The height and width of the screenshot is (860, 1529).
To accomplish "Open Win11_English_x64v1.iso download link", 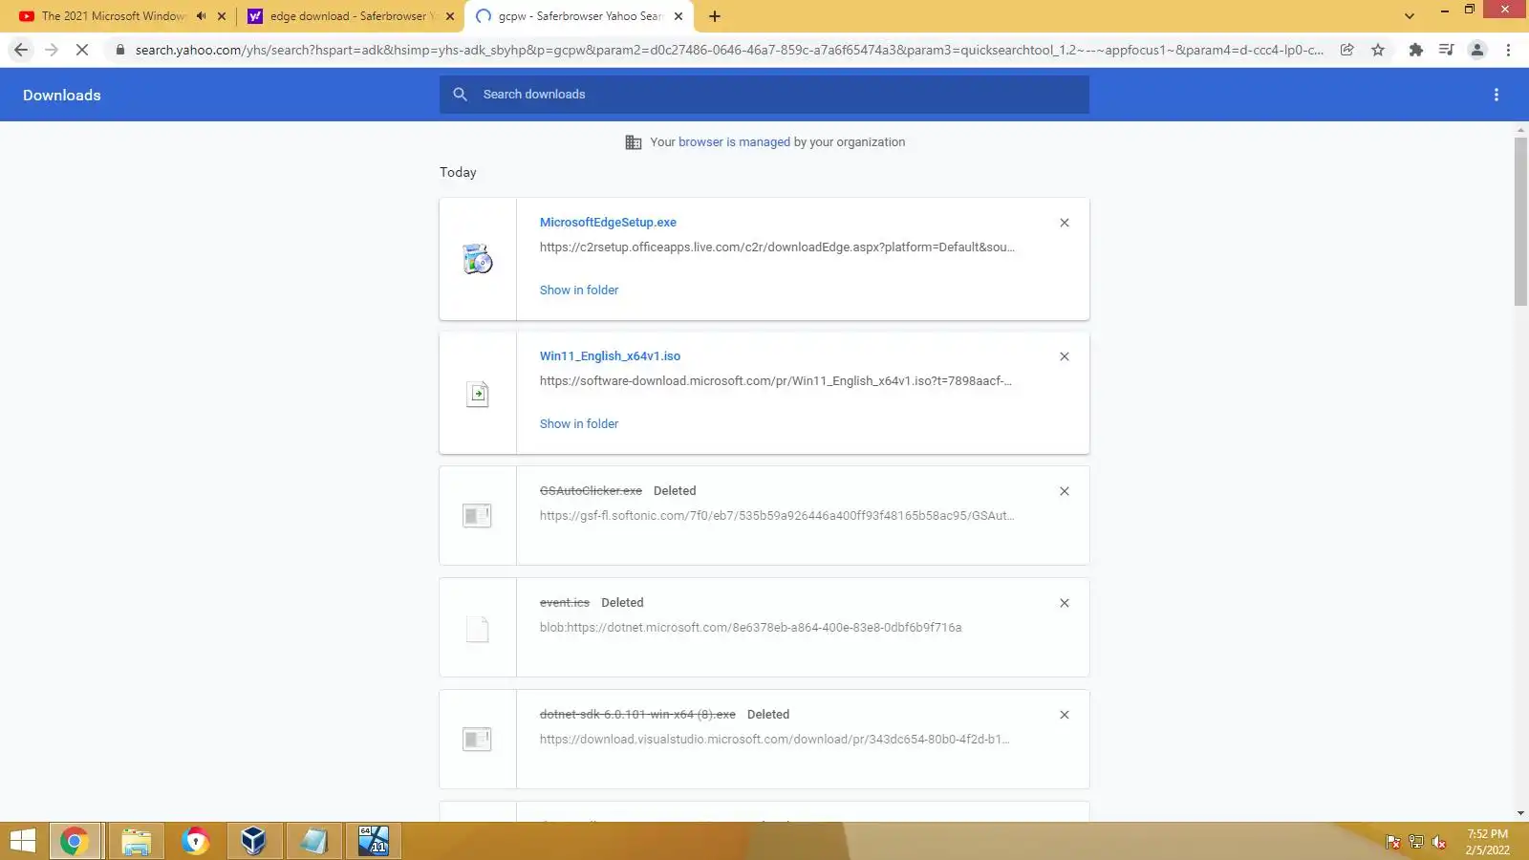I will click(610, 356).
